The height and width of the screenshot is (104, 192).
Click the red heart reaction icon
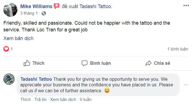pyautogui.click(x=6, y=49)
